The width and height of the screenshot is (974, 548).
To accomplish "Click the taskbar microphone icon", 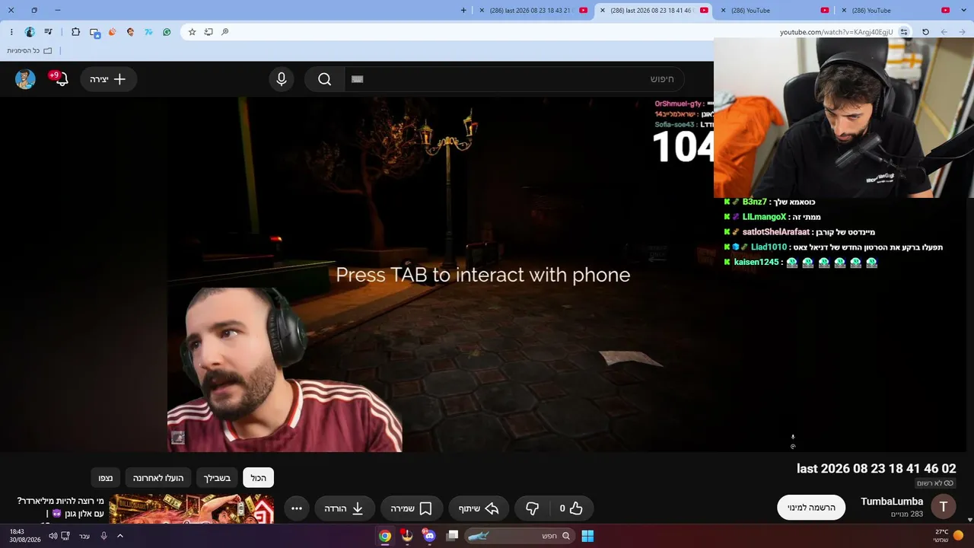I will (104, 536).
